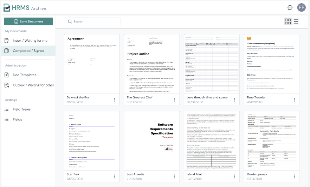Open Star Trek document thumbnail

click(92, 141)
